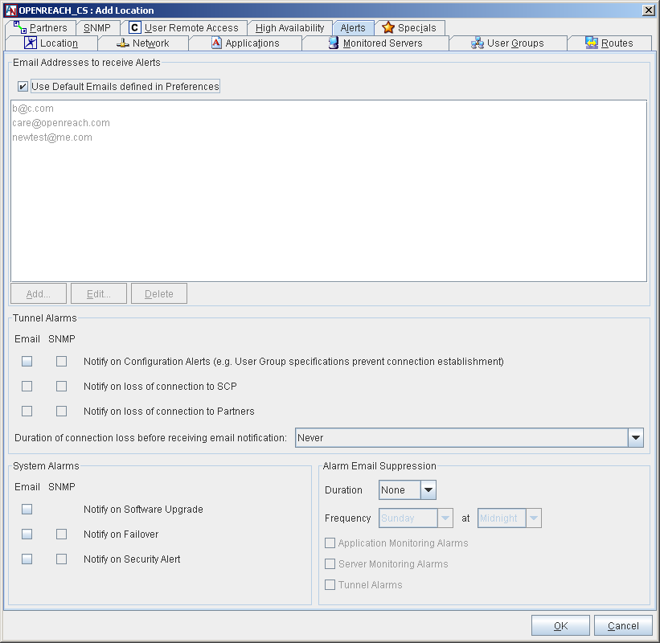The width and height of the screenshot is (660, 643).
Task: Click the application logo in title bar
Action: coord(10,10)
